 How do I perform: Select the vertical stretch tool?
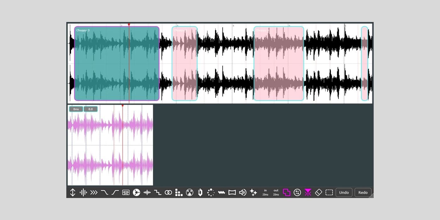point(73,192)
